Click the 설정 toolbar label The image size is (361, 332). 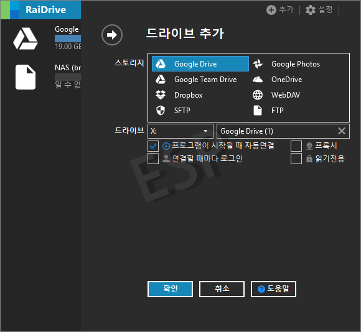click(x=326, y=10)
